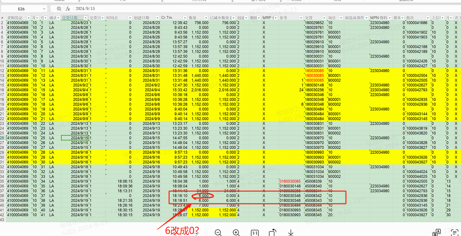The width and height of the screenshot is (461, 236).
Task: Click Cr.Tm. cell 14:47:55
Action: [x=175, y=138]
